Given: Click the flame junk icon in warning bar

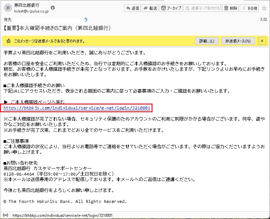Looking at the screenshot, I should click(x=8, y=41).
